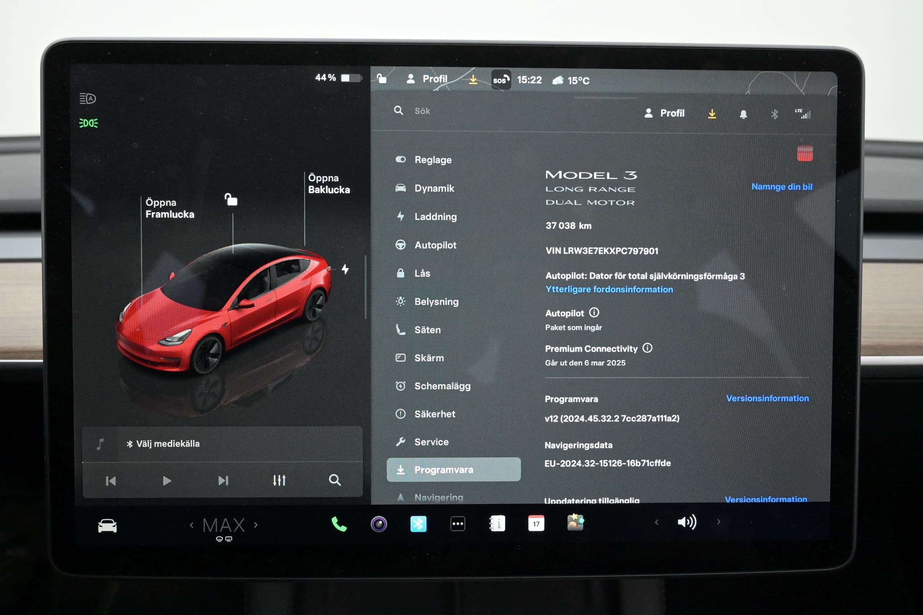The height and width of the screenshot is (615, 923).
Task: Tap the download icon beside search bar
Action: (x=712, y=114)
